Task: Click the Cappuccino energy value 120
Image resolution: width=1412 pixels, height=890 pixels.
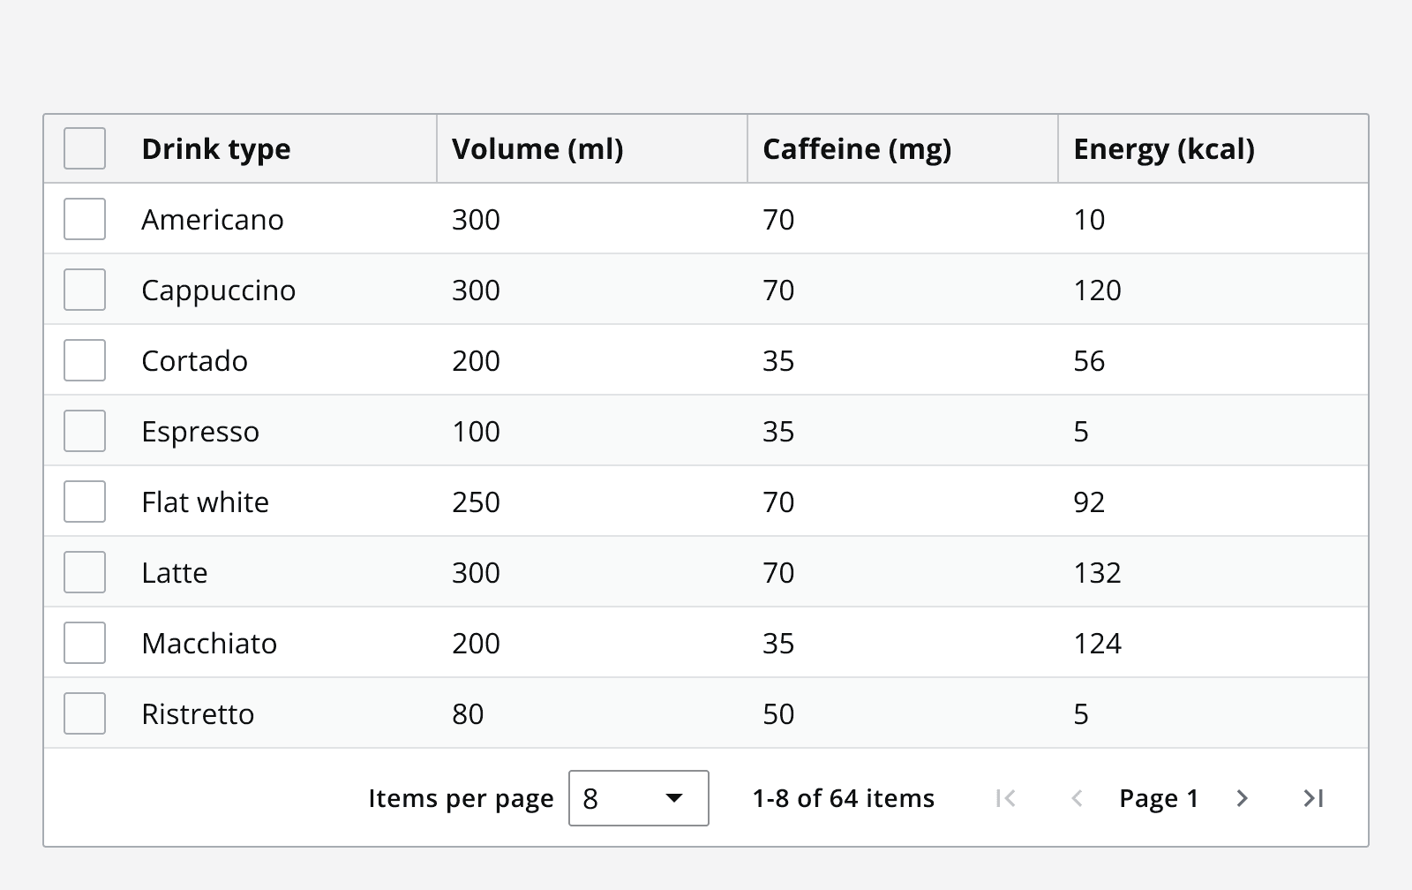Action: (1097, 290)
